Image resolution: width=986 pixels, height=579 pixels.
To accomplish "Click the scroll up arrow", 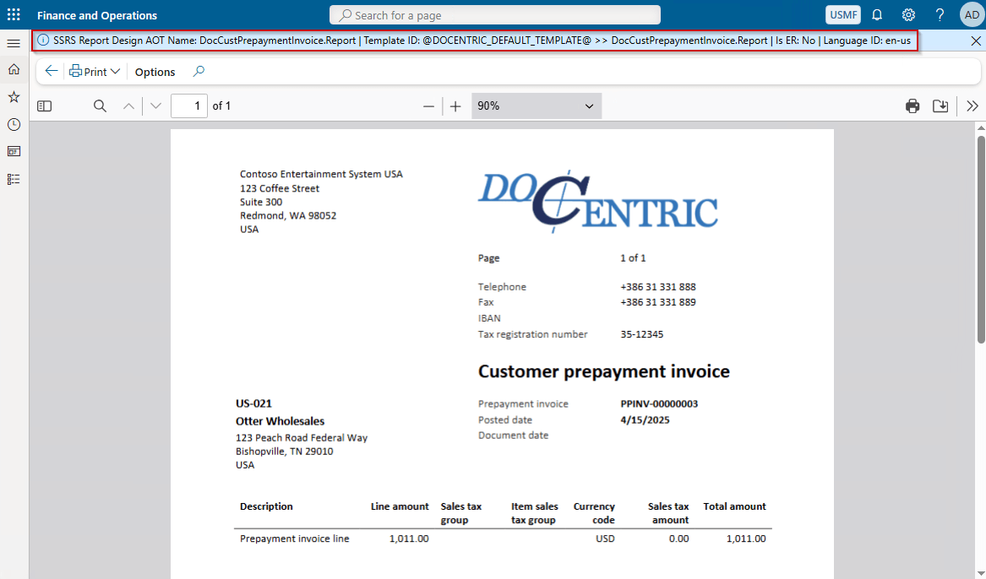I will pyautogui.click(x=981, y=127).
